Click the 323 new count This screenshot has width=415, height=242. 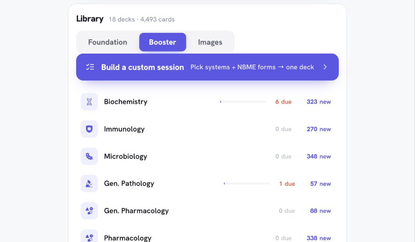tap(319, 102)
